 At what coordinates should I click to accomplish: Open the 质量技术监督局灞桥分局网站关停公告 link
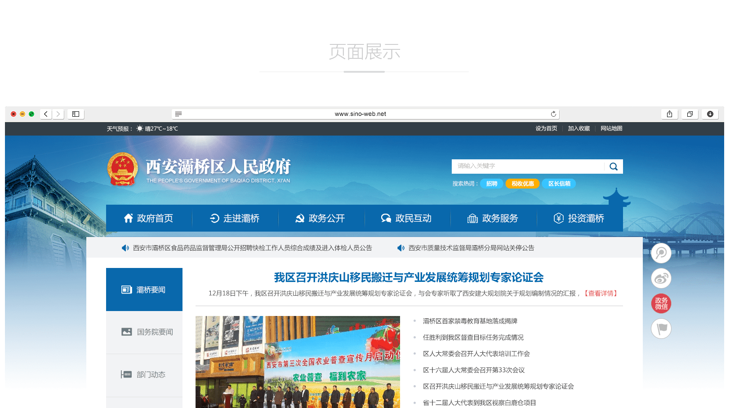tap(472, 248)
